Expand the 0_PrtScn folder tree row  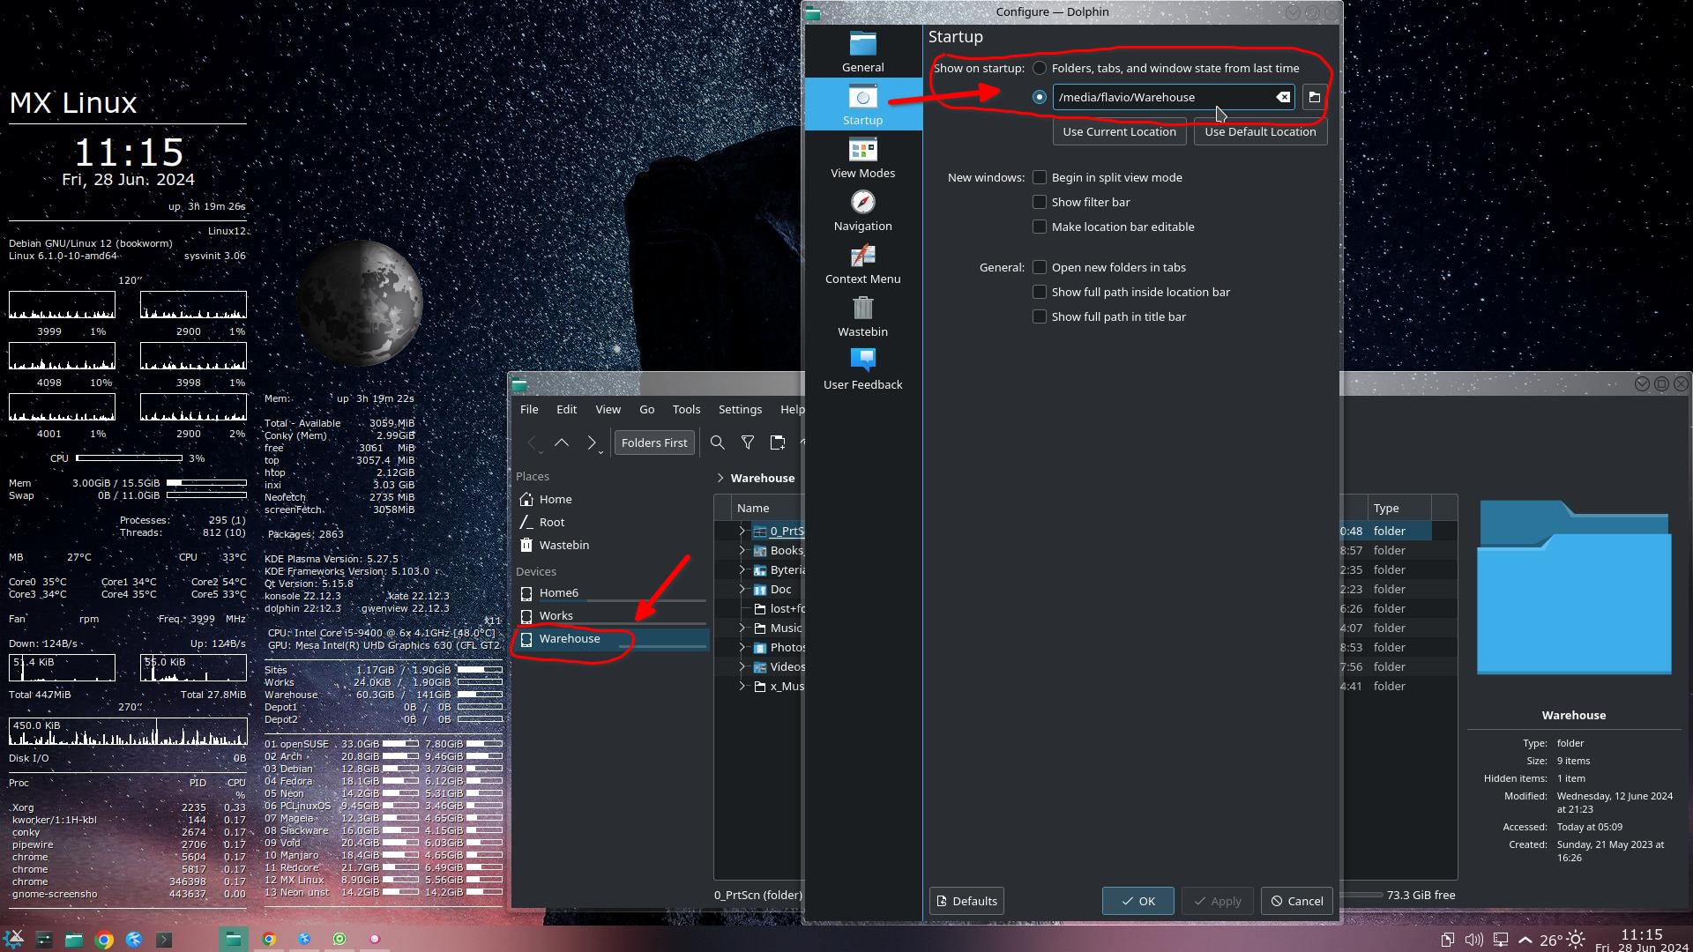pyautogui.click(x=742, y=531)
